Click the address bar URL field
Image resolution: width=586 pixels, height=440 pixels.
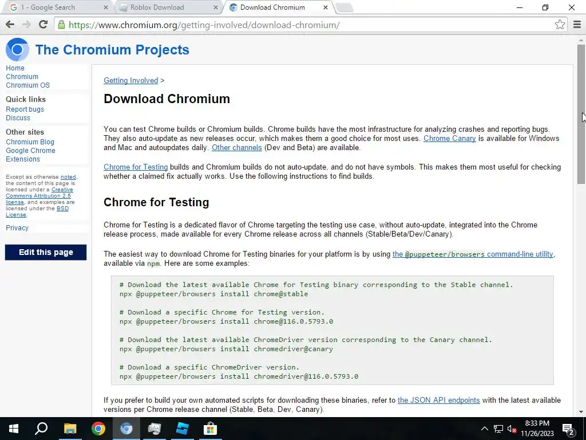pos(310,25)
